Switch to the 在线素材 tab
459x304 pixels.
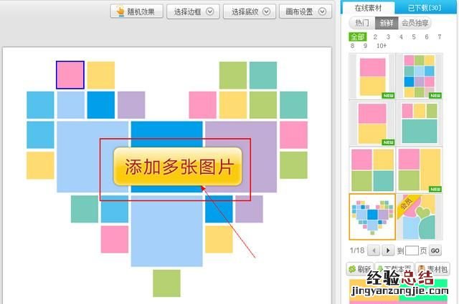click(368, 8)
